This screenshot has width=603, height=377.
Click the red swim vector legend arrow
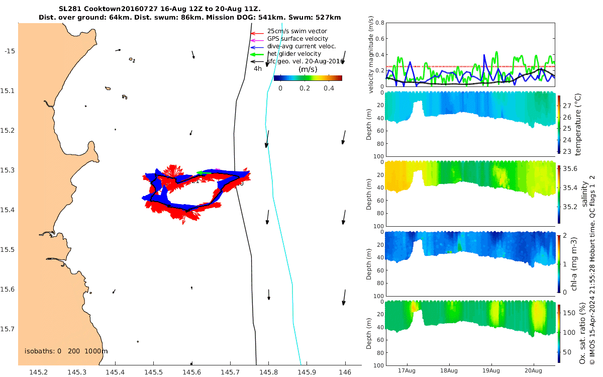click(x=256, y=34)
